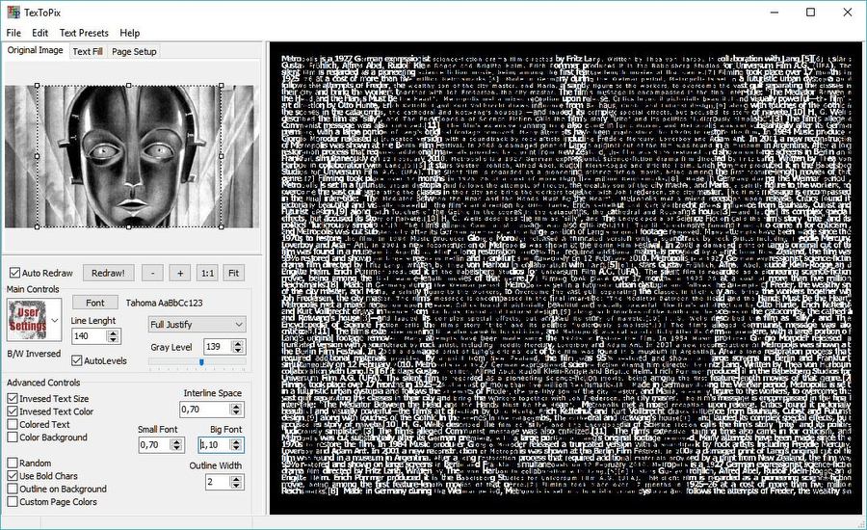Decrease Outline Width with the down arrow
Screen dimensions: 867x530
coord(236,485)
